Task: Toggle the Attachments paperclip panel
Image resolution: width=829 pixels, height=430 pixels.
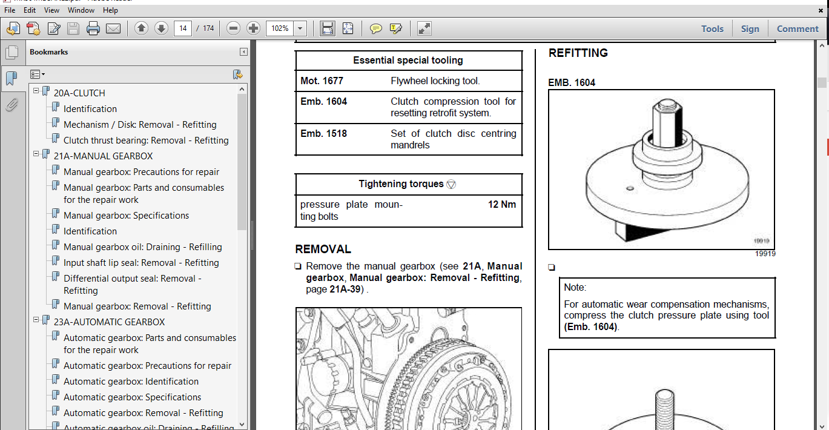Action: pyautogui.click(x=12, y=105)
